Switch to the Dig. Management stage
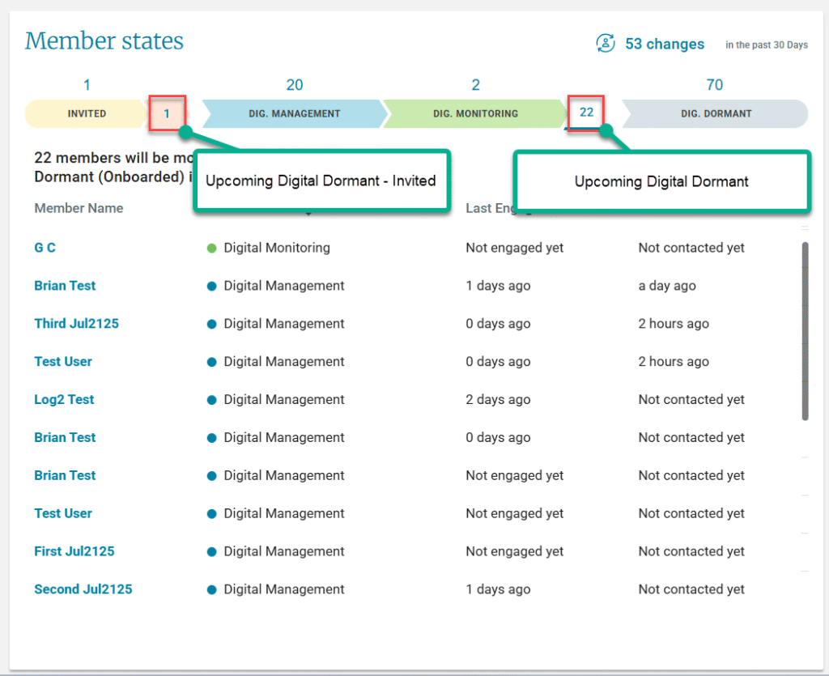The image size is (829, 676). 294,113
